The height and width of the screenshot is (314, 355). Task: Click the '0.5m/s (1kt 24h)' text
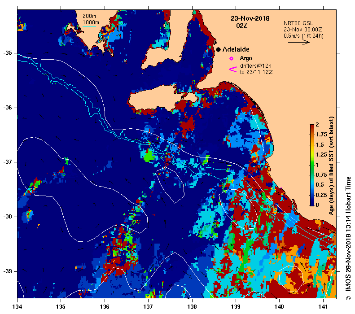pos(303,36)
